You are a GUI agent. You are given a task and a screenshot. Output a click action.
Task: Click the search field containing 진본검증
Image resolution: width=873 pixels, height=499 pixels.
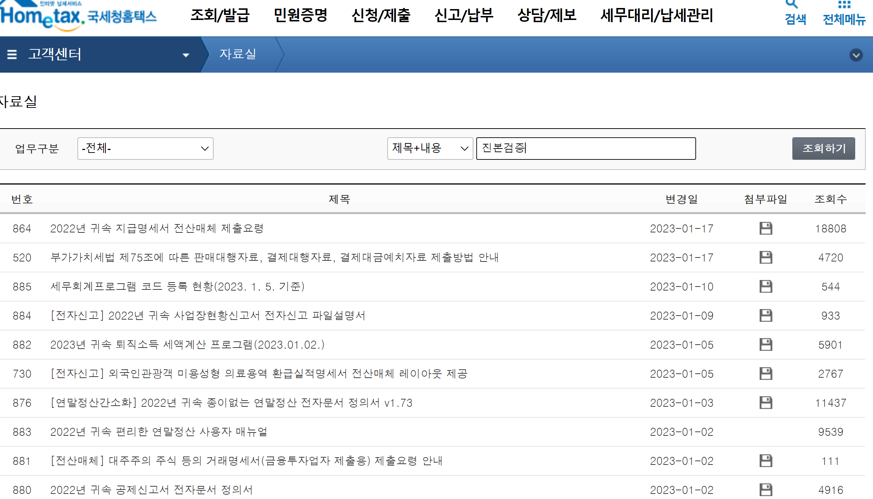click(x=586, y=148)
